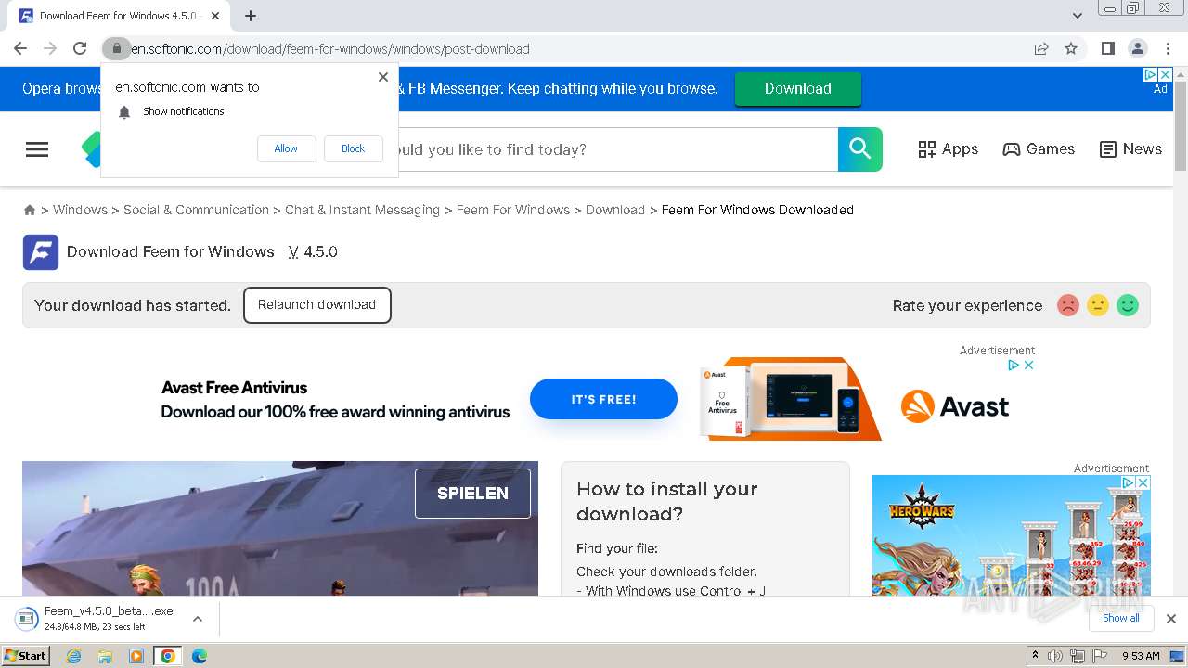The image size is (1188, 668).
Task: Click the Avast logo in the ad
Action: [955, 406]
